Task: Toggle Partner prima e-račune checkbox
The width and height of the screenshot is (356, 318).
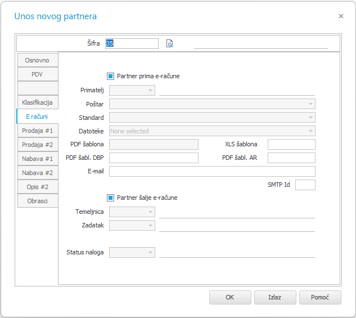Action: tap(110, 77)
